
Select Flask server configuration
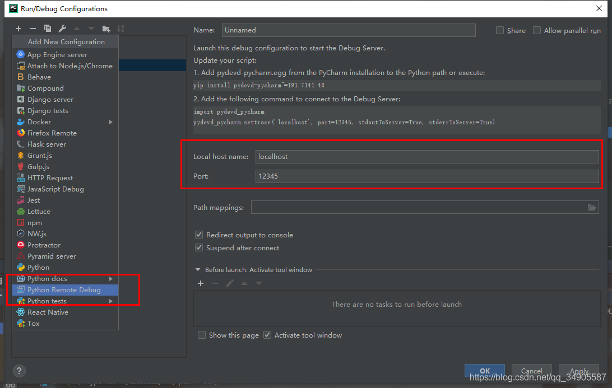tap(65, 144)
